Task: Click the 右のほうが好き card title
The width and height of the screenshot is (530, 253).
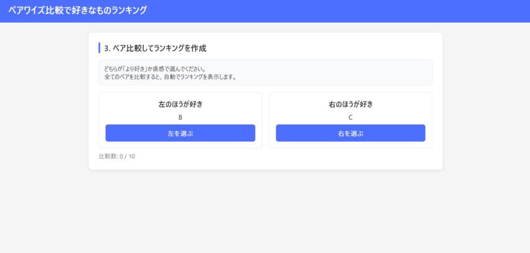Action: click(350, 104)
